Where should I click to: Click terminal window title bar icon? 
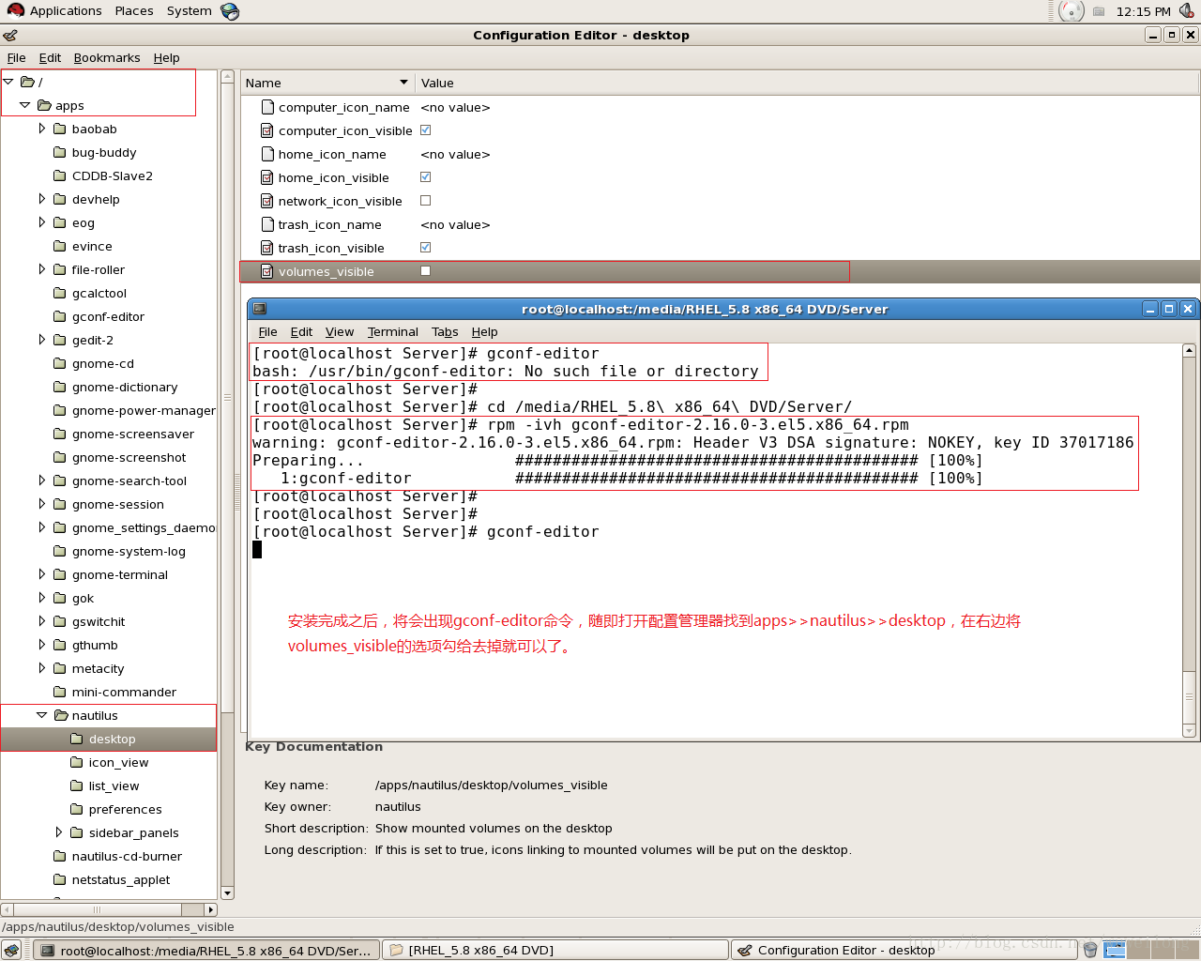pos(260,309)
